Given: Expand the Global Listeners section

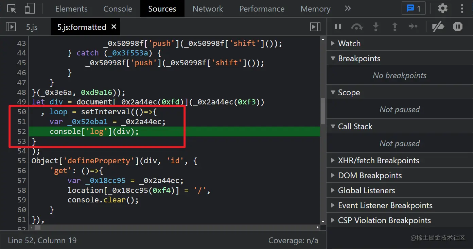Looking at the screenshot, I should (x=400, y=190).
